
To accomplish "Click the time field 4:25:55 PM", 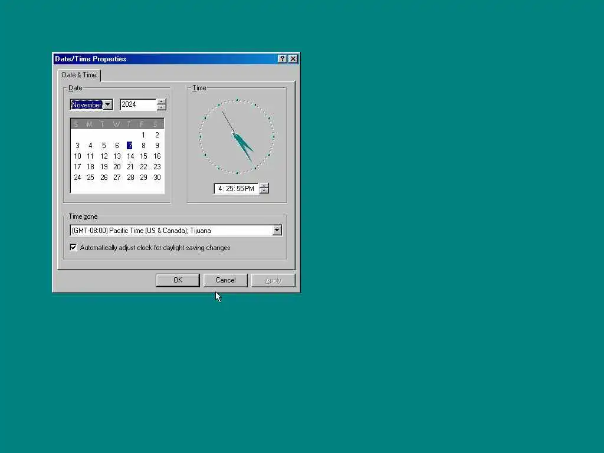I will point(236,189).
